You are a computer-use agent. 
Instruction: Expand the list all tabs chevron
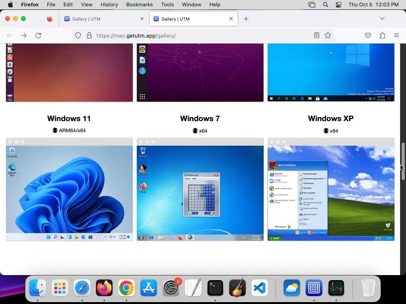[382, 19]
